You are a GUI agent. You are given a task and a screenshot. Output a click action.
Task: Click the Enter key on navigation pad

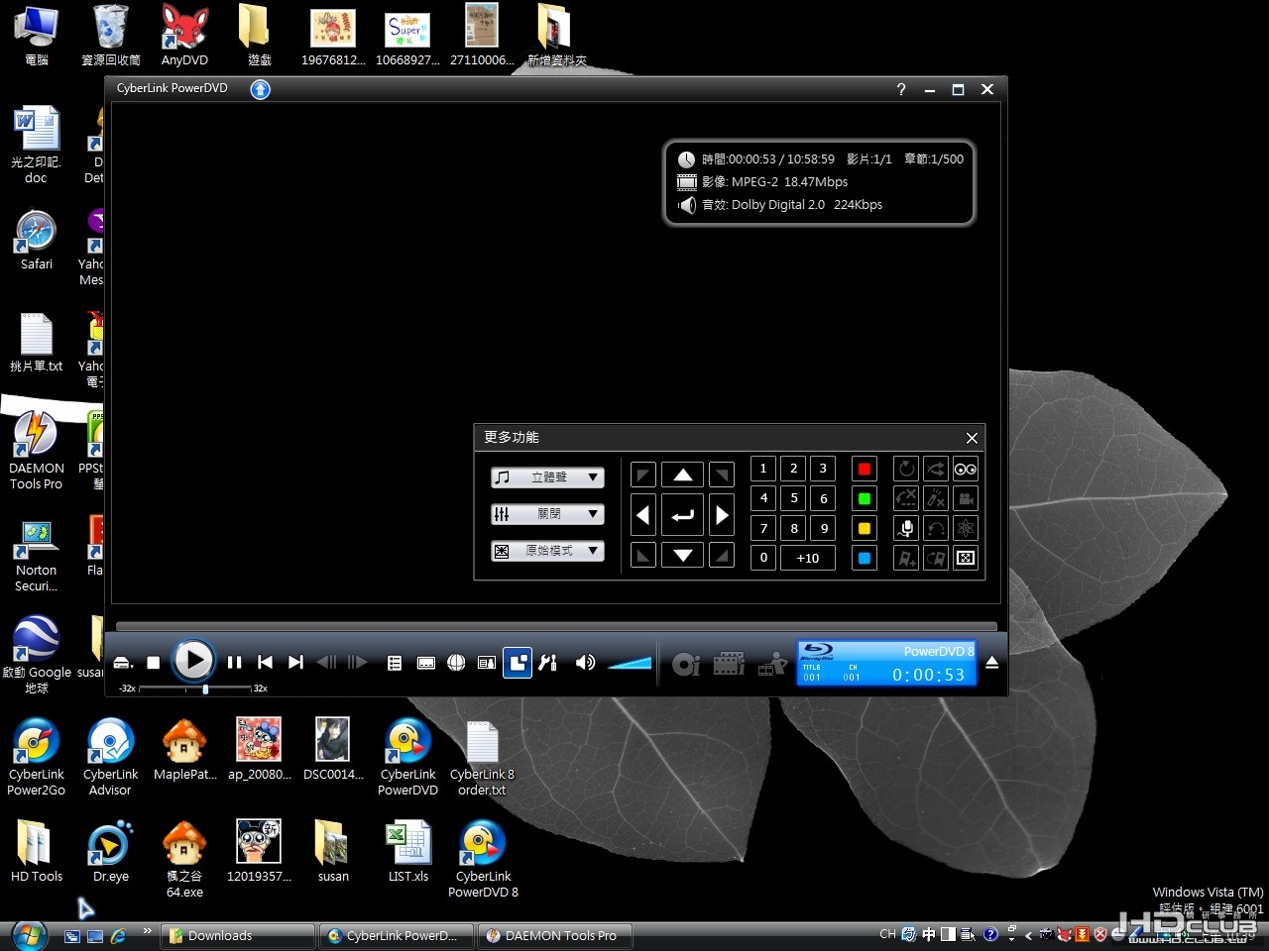683,515
